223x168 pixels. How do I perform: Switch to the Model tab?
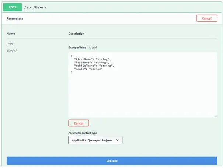click(x=93, y=48)
